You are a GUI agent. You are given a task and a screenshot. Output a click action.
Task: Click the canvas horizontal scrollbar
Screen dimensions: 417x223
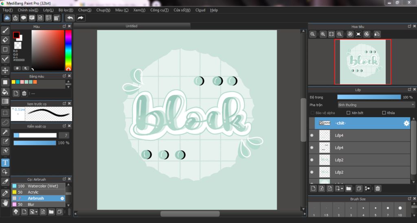pyautogui.click(x=190, y=214)
